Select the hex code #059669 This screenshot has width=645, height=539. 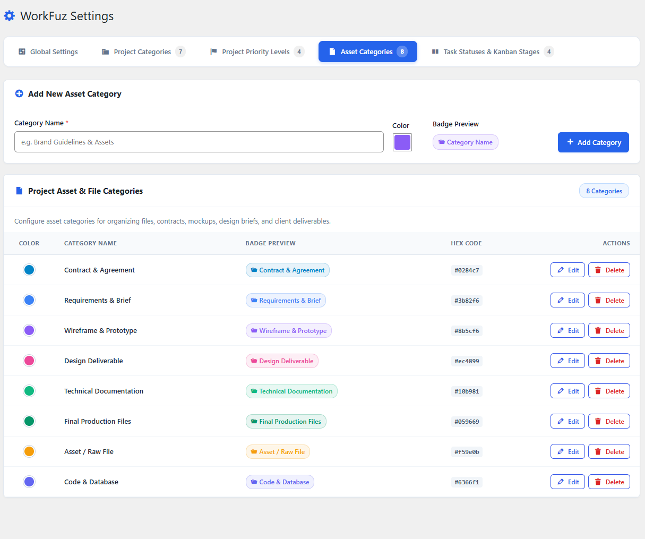pos(467,422)
